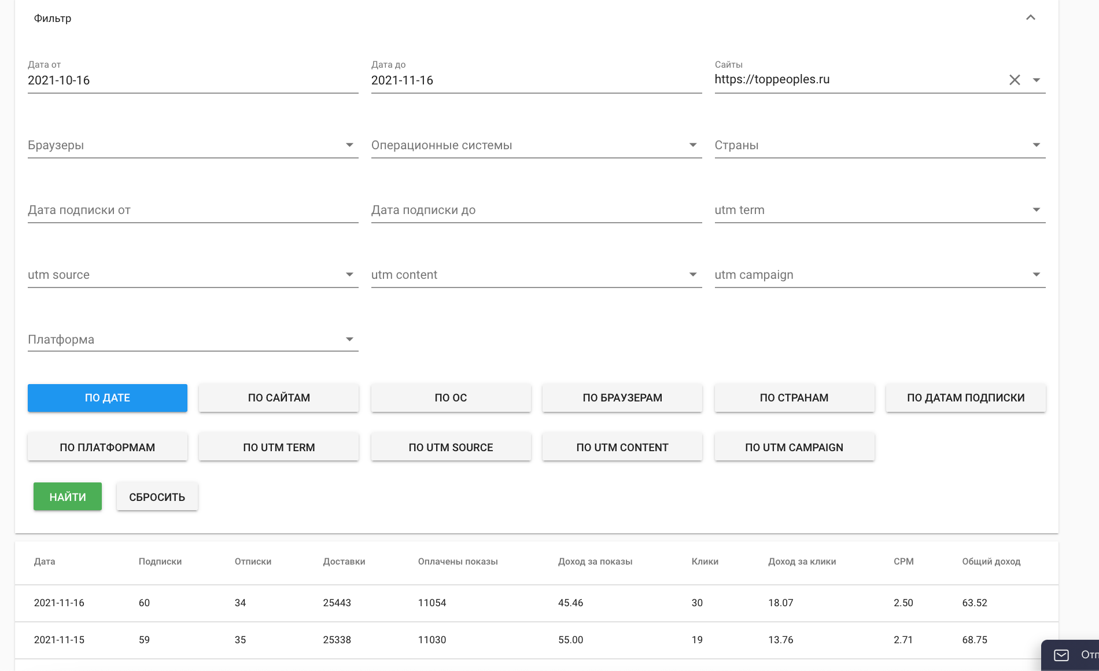This screenshot has width=1099, height=671.
Task: Group results ПО UTM CAMPAIGN
Action: [x=794, y=448]
